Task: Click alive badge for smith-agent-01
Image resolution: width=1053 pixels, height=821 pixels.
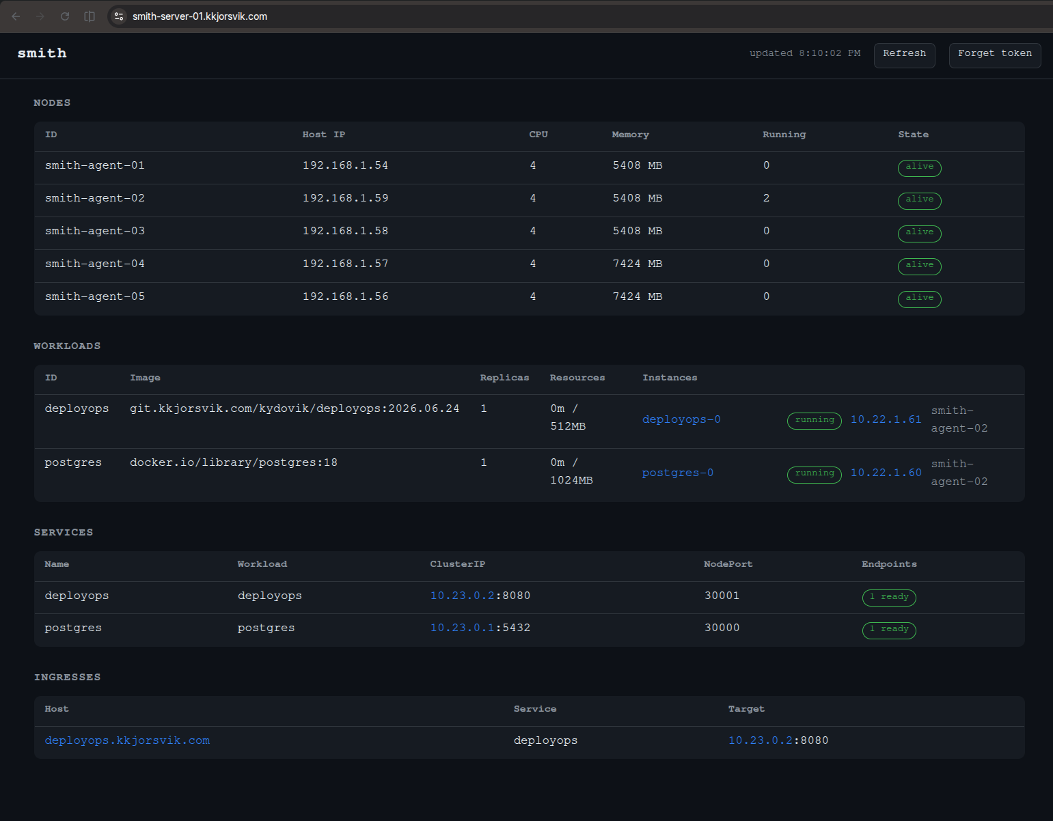Action: click(x=919, y=167)
